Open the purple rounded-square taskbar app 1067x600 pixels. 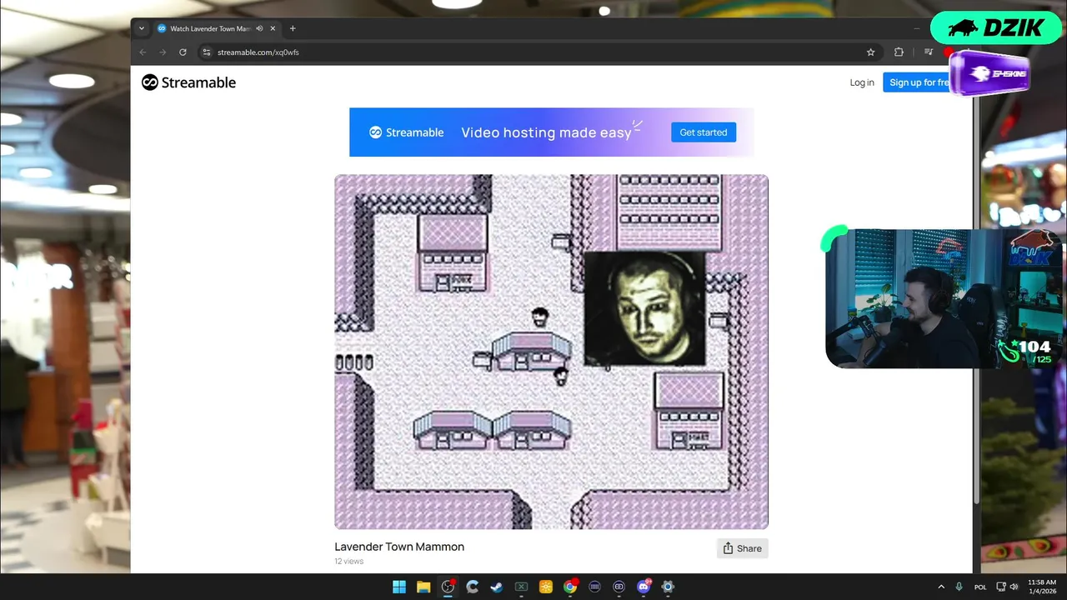tap(619, 587)
